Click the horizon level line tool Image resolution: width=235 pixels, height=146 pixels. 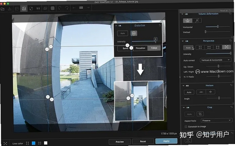201,92
